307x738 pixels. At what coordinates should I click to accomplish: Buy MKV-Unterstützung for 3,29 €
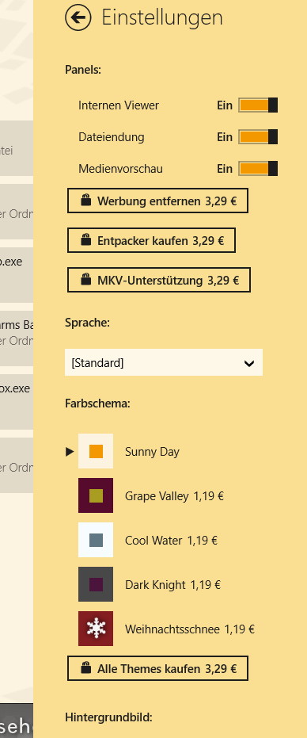click(x=159, y=280)
